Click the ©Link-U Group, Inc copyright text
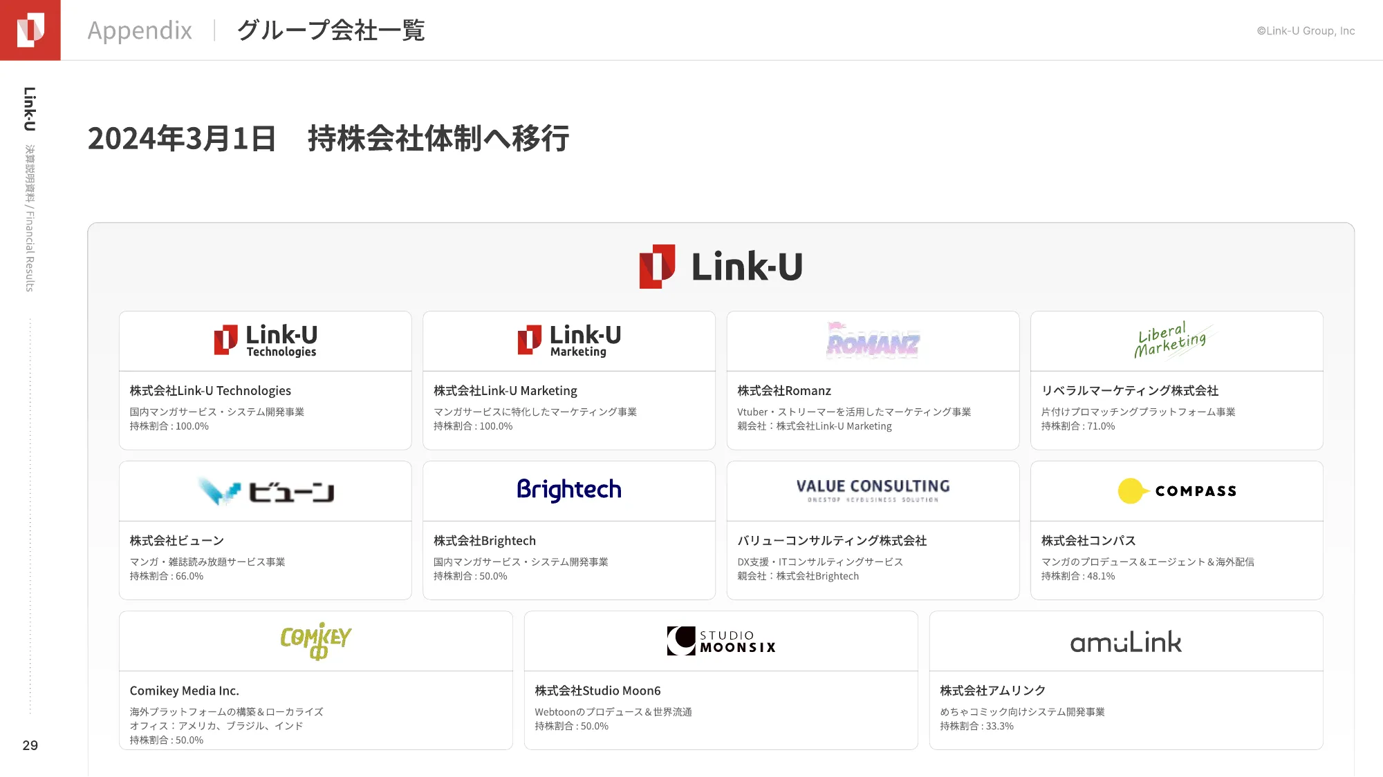Image resolution: width=1383 pixels, height=777 pixels. tap(1306, 31)
